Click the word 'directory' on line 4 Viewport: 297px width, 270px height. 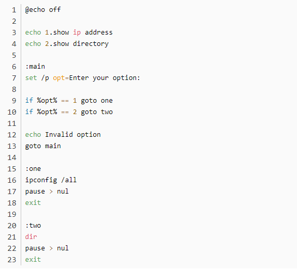click(x=91, y=44)
